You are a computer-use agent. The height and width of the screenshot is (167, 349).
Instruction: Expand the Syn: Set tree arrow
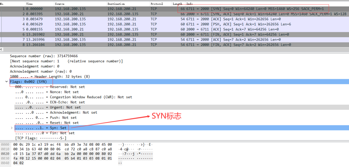(x=12, y=128)
